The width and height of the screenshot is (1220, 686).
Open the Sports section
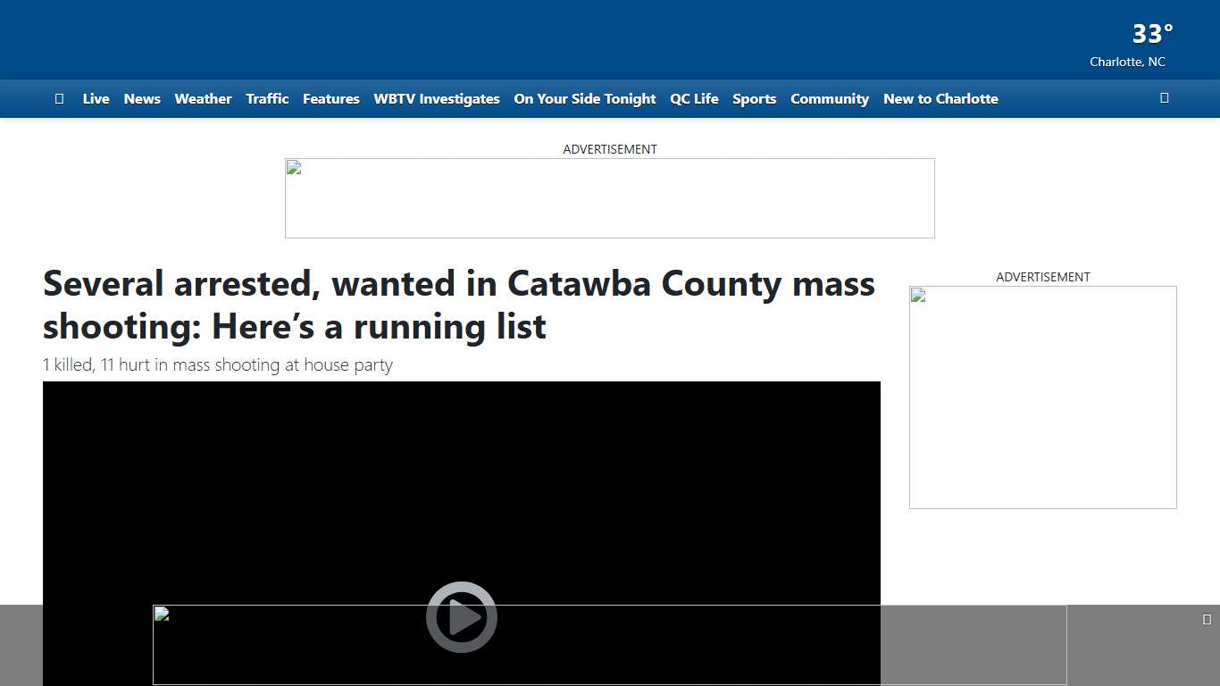pos(754,99)
